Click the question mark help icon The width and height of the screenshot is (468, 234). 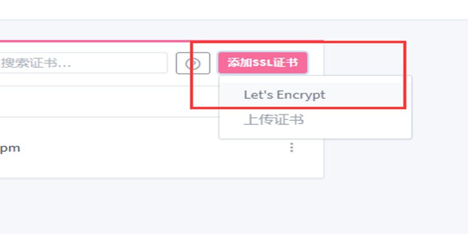click(x=193, y=63)
